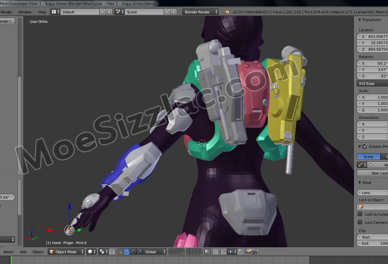Click the first scene layer button
The width and height of the screenshot is (388, 264).
pos(170,250)
